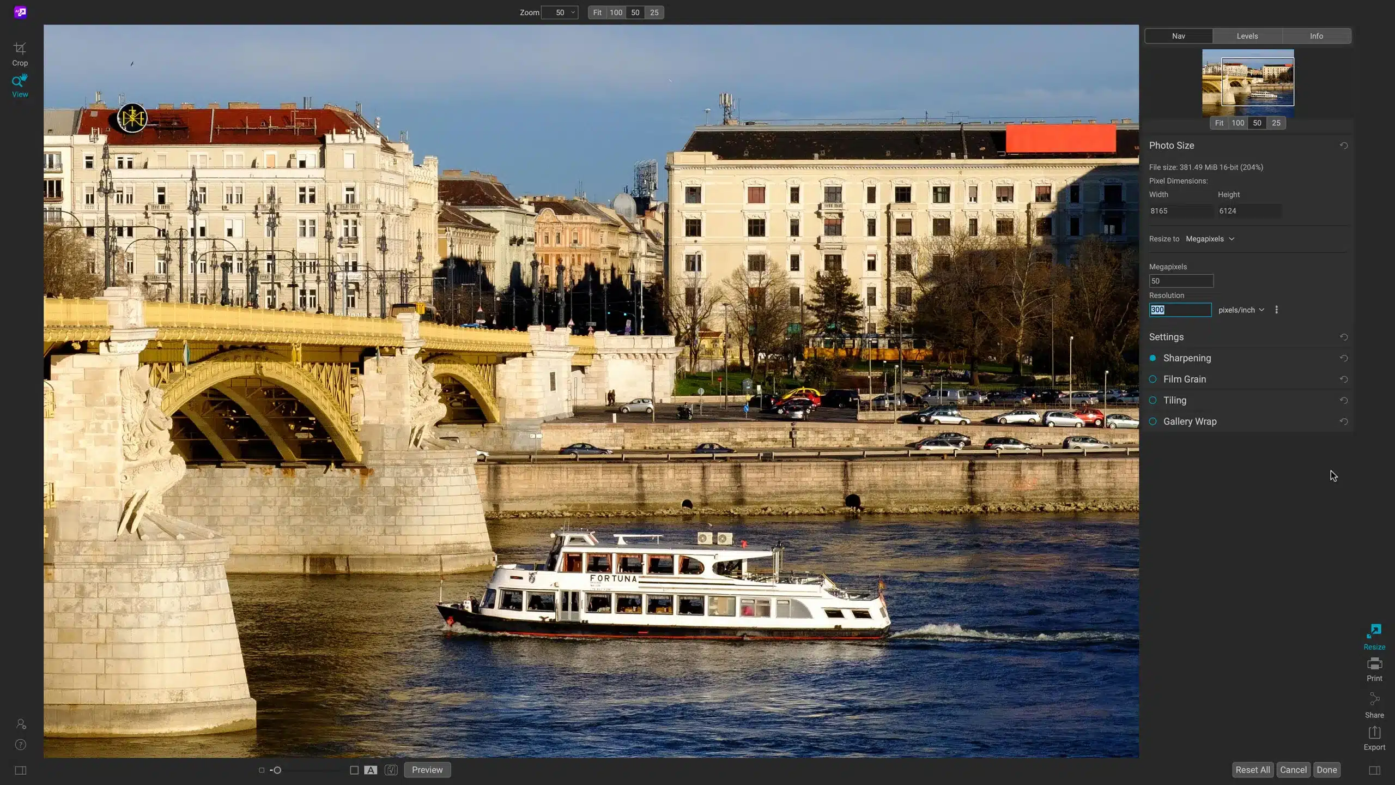This screenshot has height=785, width=1395.
Task: Click the Megapixels input field
Action: [x=1181, y=281]
